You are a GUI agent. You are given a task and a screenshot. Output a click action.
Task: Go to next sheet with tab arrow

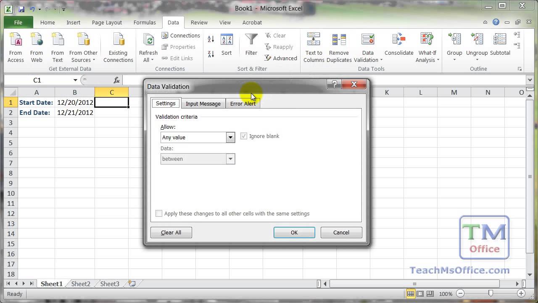coord(24,284)
